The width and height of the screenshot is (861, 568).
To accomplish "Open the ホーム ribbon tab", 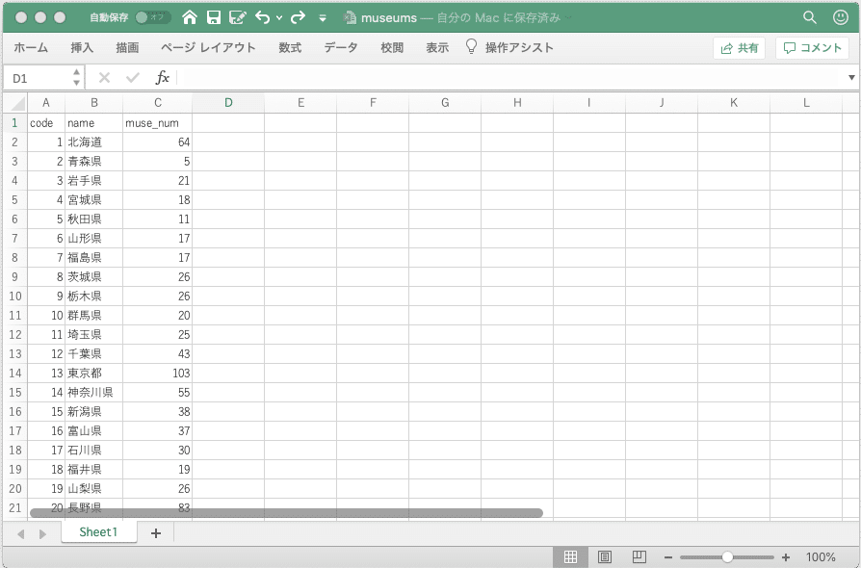I will (31, 48).
